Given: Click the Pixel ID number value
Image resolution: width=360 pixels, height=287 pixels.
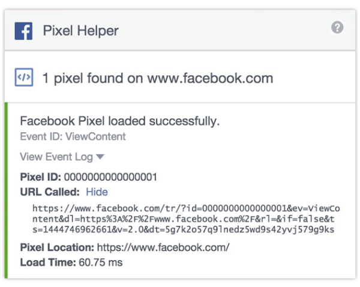Looking at the screenshot, I should coord(110,177).
